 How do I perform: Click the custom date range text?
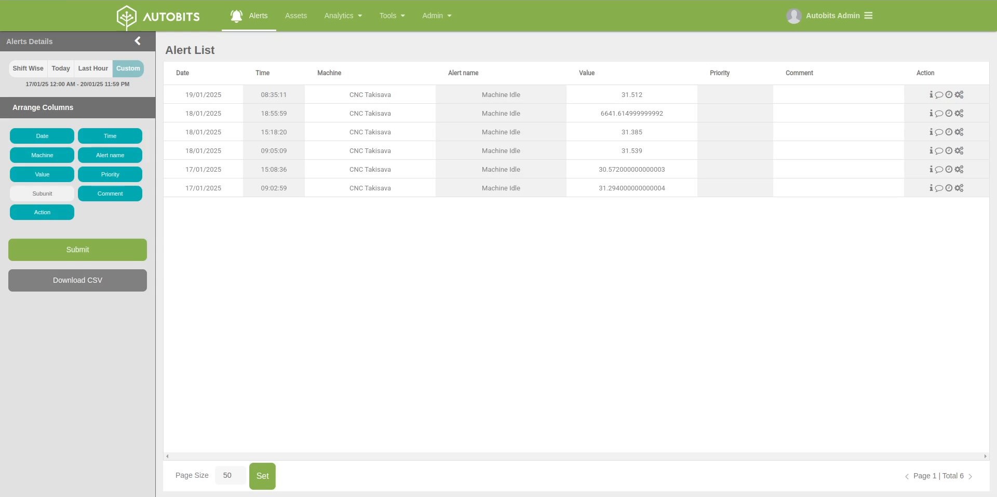point(77,84)
